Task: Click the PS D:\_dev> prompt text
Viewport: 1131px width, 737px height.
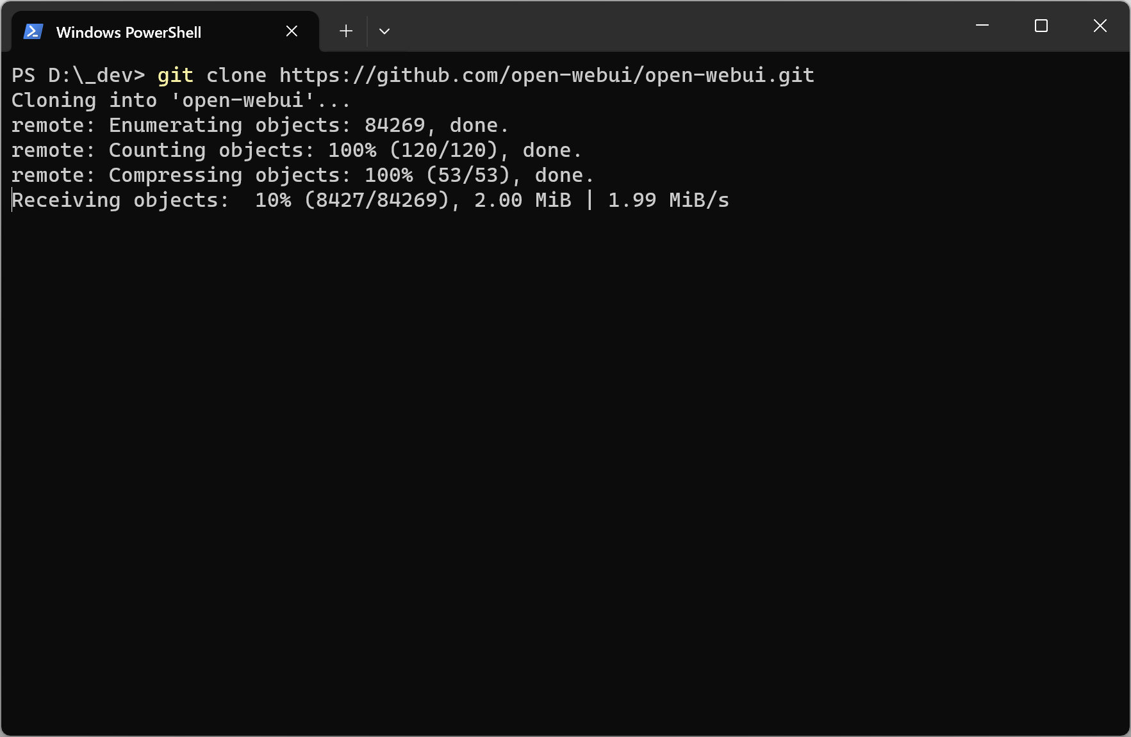Action: click(78, 76)
